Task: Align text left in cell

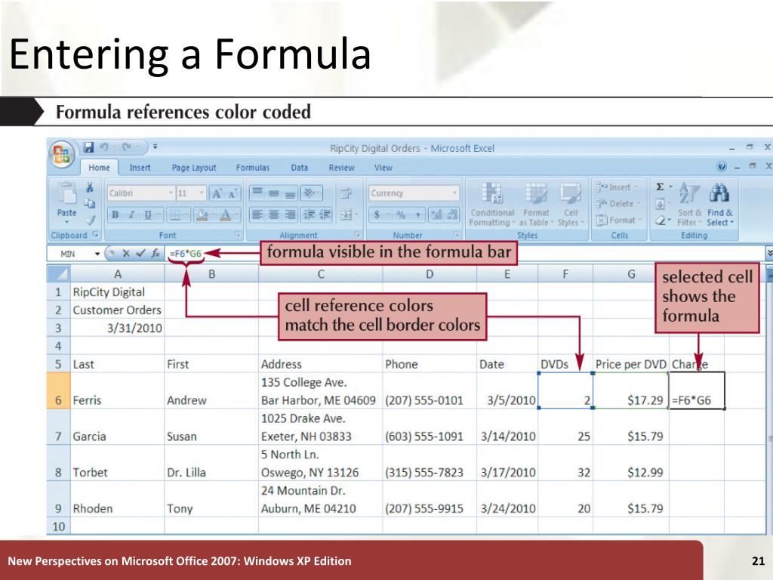Action: click(257, 214)
